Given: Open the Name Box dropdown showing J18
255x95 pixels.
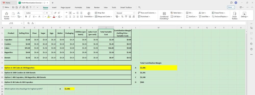Looking at the screenshot, I should (22, 23).
